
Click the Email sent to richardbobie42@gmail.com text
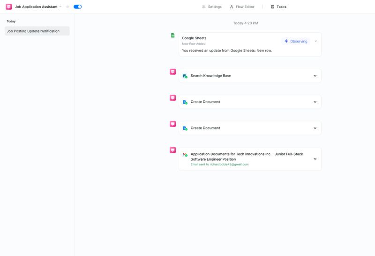tap(219, 164)
